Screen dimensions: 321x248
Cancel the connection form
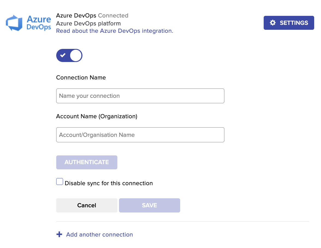click(x=87, y=205)
